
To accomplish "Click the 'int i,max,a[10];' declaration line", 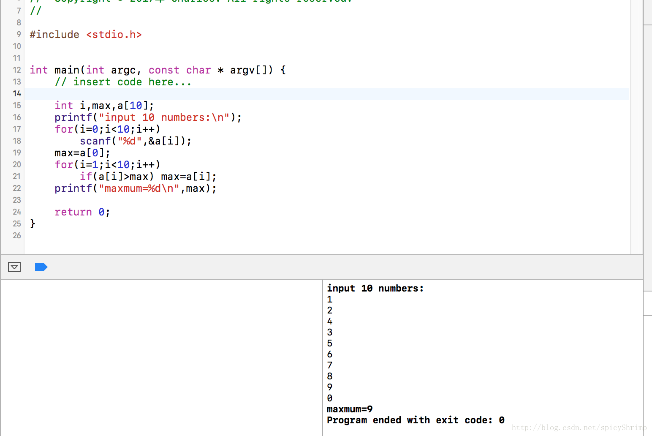I will 104,106.
